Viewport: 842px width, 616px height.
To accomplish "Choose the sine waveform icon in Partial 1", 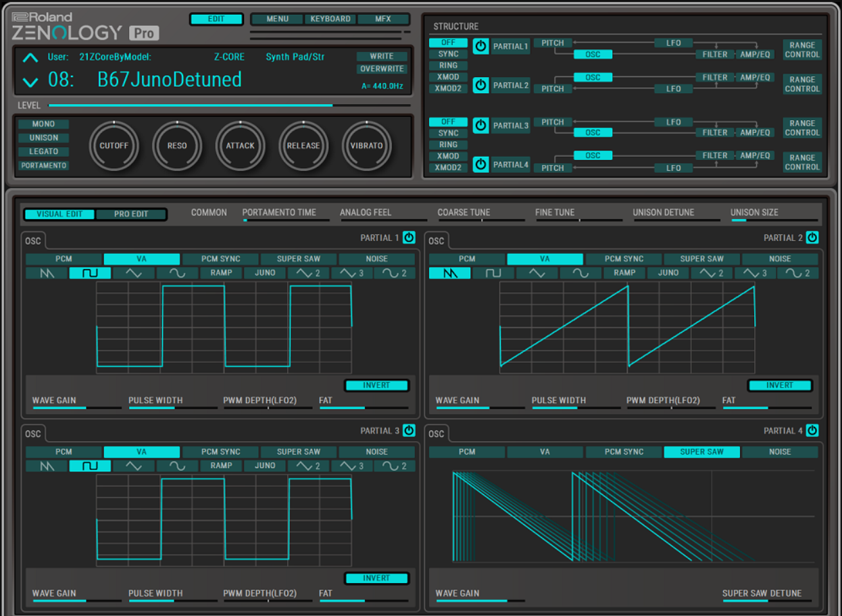I will click(177, 273).
